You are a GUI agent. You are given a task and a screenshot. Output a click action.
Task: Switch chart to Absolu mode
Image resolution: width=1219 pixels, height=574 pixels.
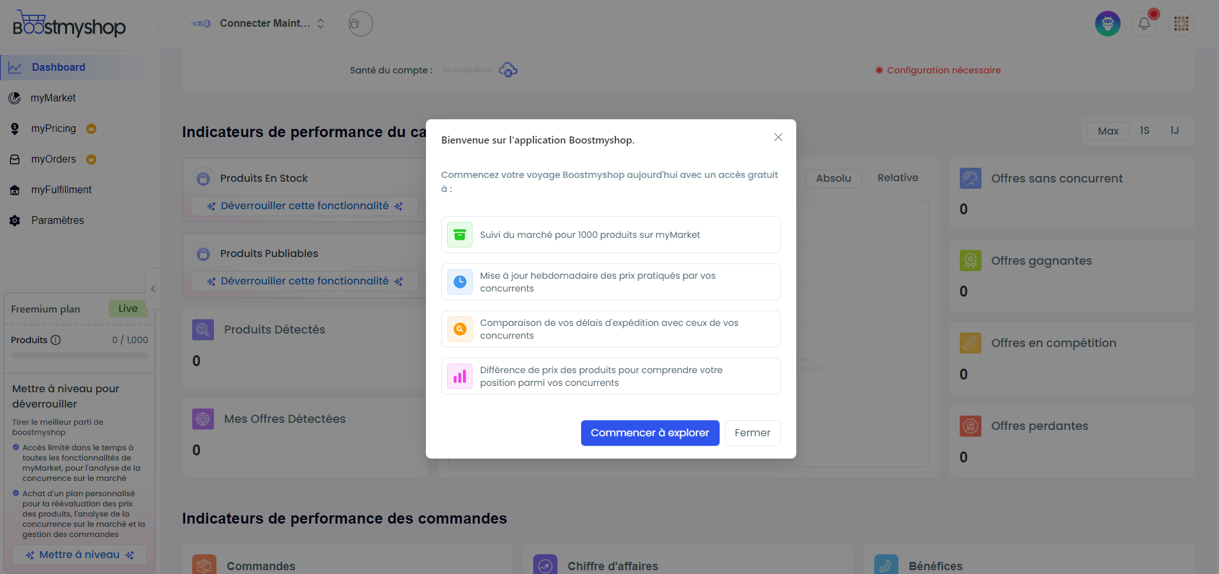click(x=833, y=179)
